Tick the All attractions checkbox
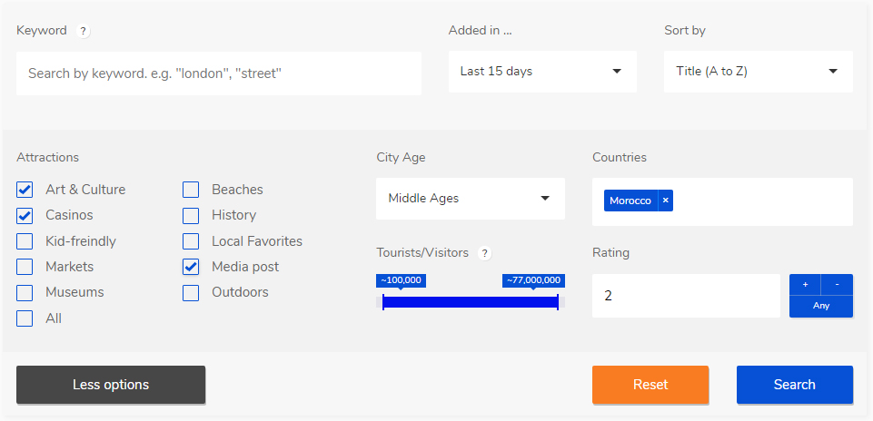873x421 pixels. pyautogui.click(x=25, y=318)
